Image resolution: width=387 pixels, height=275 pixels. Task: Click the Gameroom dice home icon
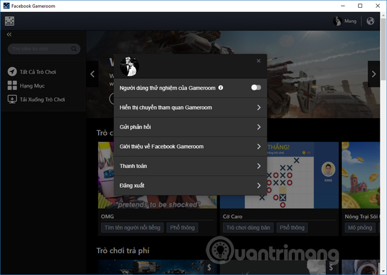10,21
